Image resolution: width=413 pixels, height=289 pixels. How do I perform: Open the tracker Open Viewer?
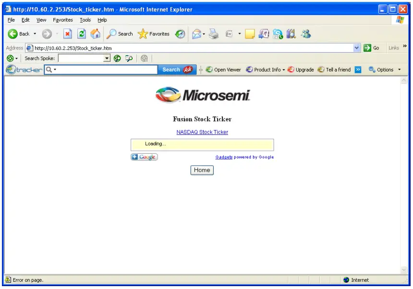point(223,70)
